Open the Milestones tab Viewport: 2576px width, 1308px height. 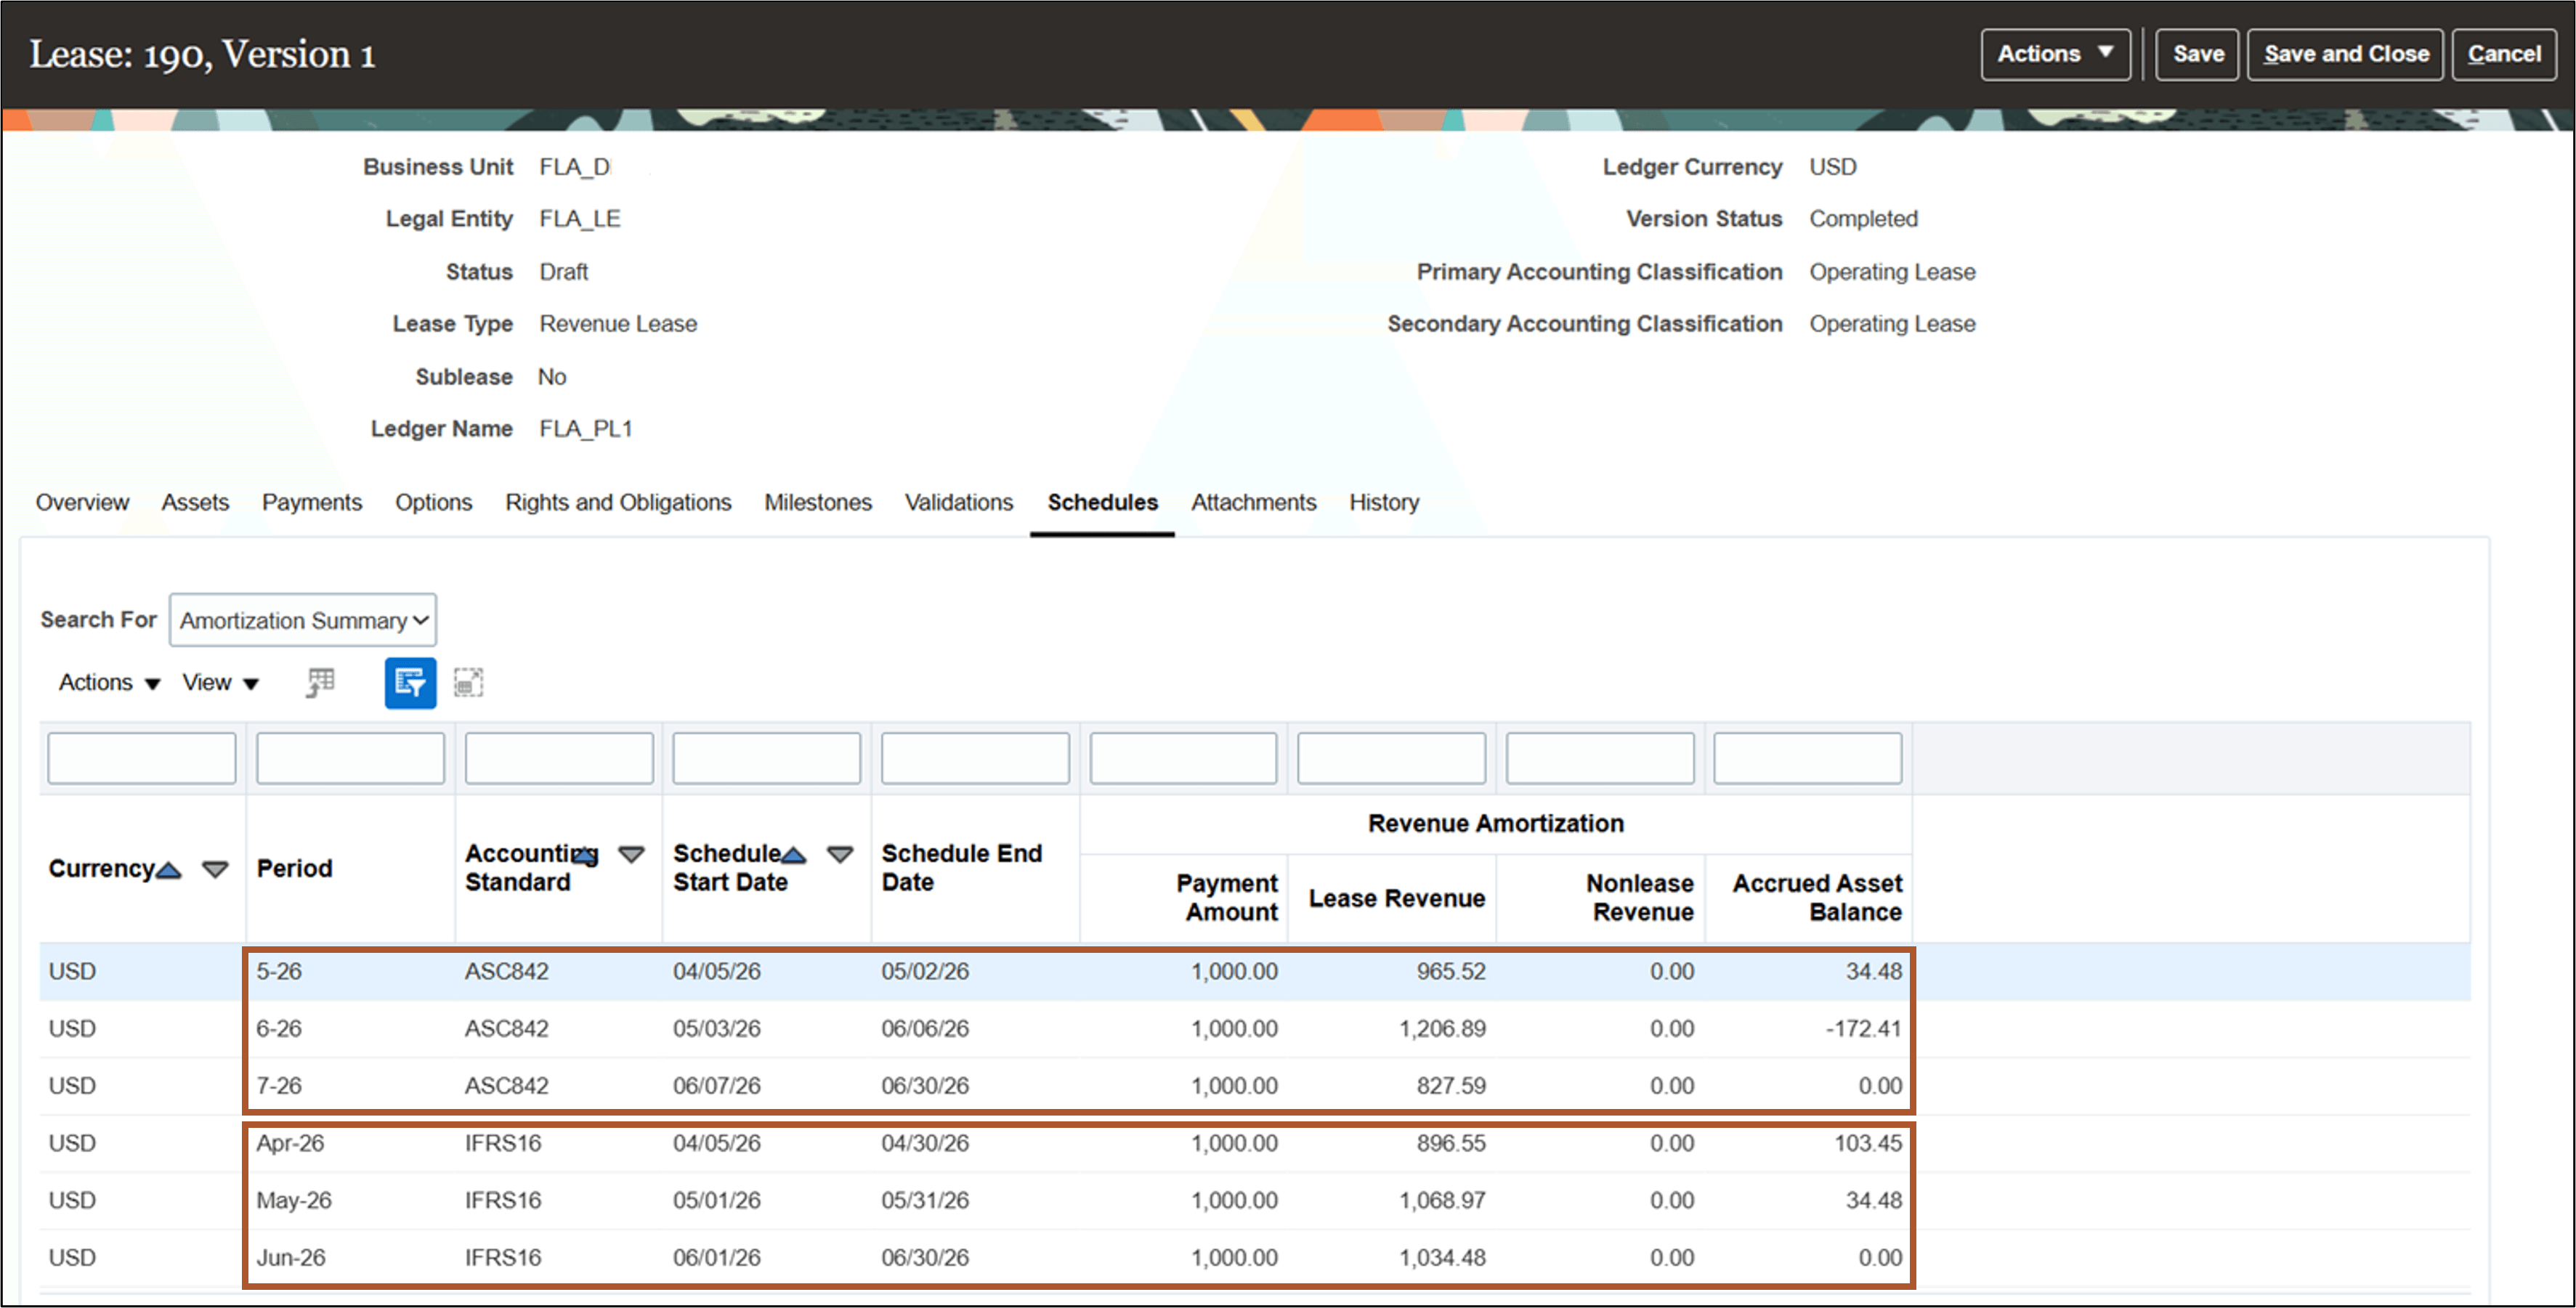[x=818, y=502]
